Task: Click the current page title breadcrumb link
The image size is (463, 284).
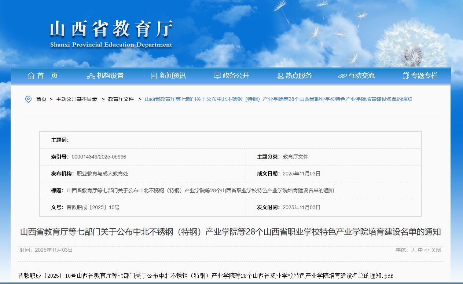Action: pyautogui.click(x=278, y=99)
